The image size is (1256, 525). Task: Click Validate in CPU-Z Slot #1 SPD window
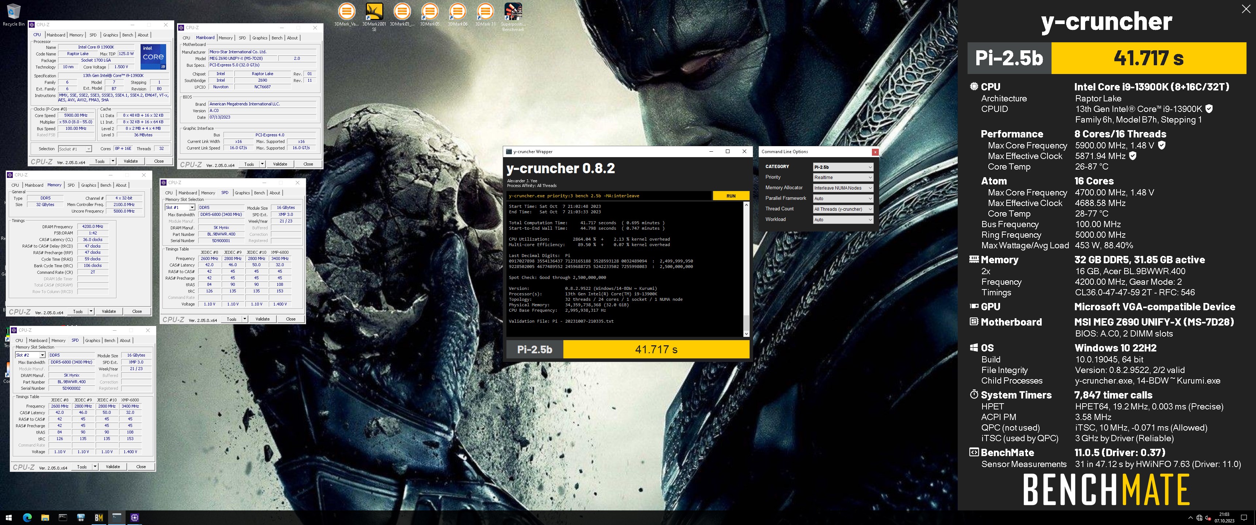[x=262, y=319]
